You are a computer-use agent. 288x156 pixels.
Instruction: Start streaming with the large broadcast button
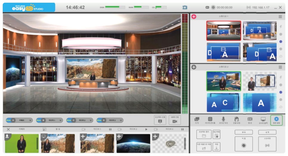click(267, 144)
